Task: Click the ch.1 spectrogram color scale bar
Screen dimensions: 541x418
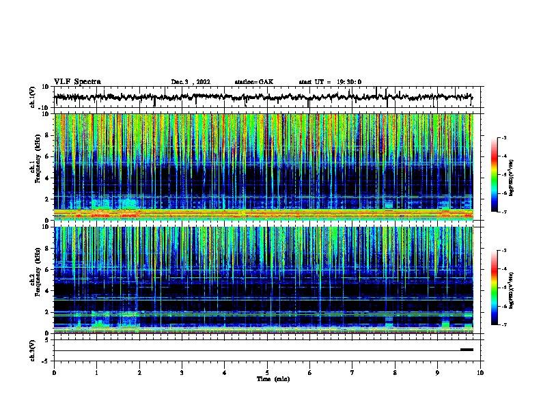Action: [x=495, y=175]
